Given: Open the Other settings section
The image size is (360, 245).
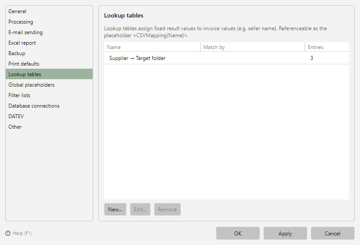Looking at the screenshot, I should tap(49, 127).
